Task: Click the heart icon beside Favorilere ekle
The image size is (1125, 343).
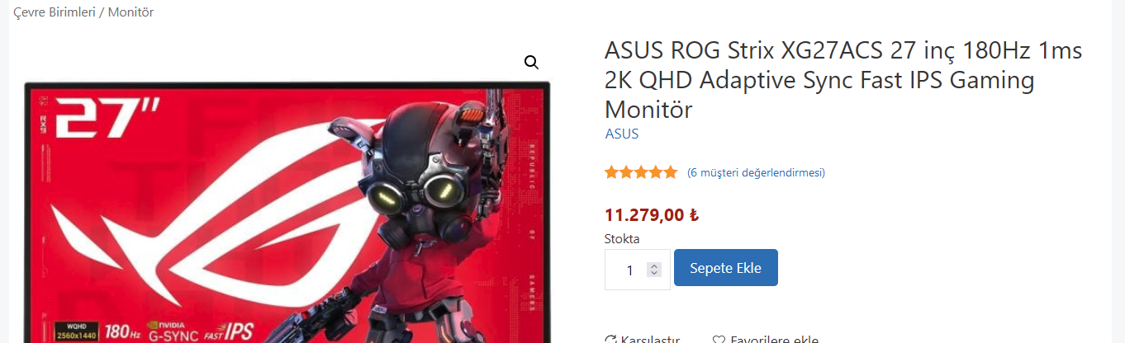Action: tap(719, 340)
